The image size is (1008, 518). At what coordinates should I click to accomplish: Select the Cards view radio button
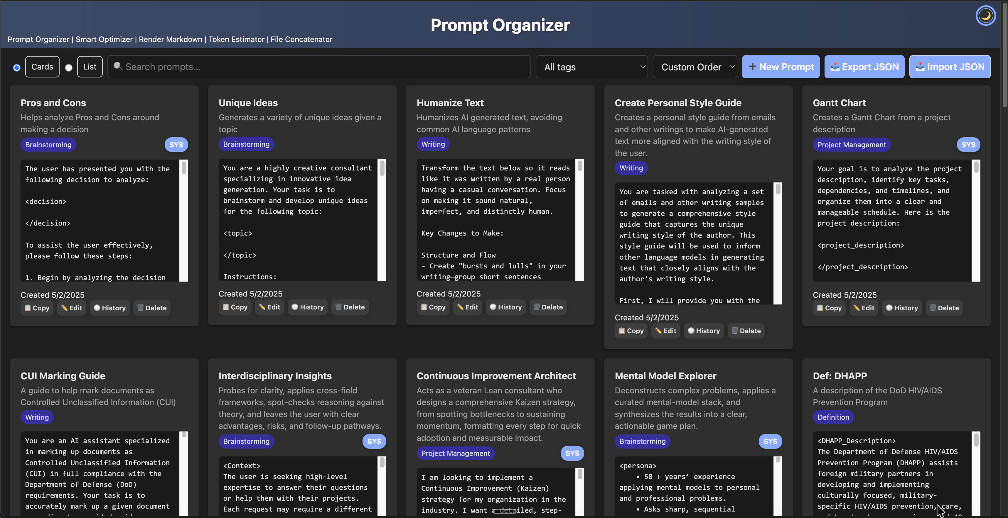point(16,68)
